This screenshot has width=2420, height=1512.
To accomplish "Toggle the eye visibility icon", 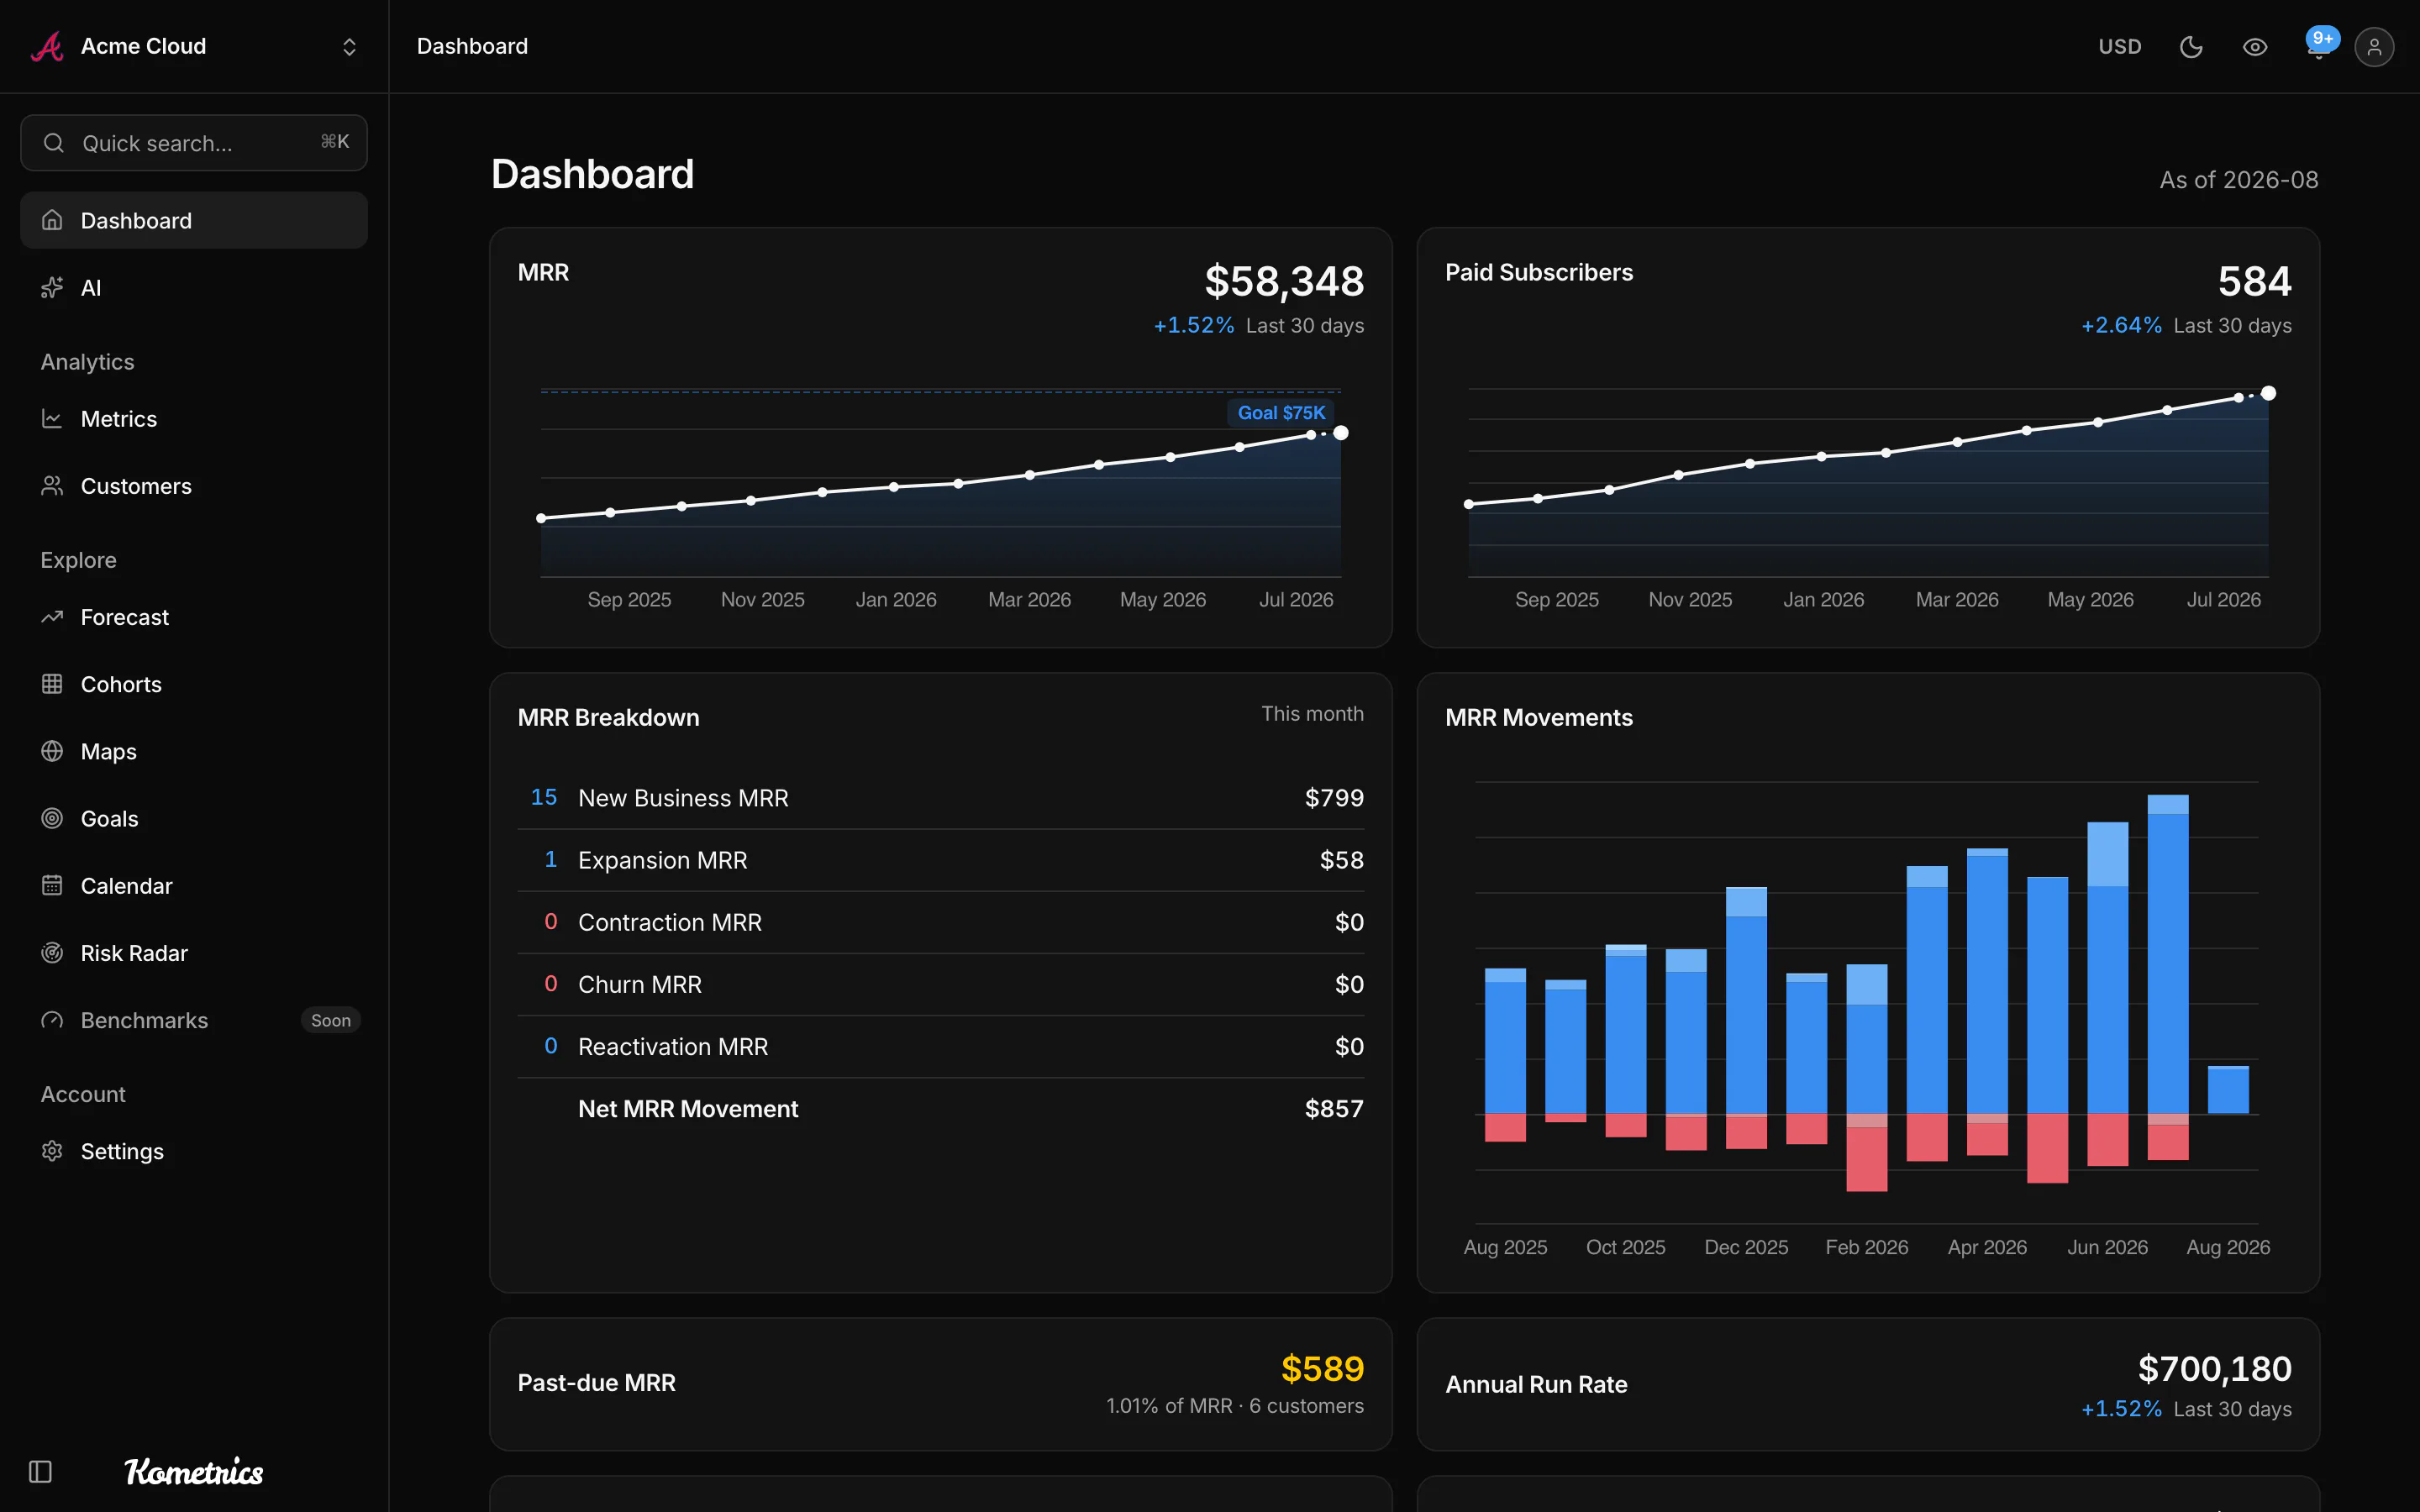I will pos(2254,47).
